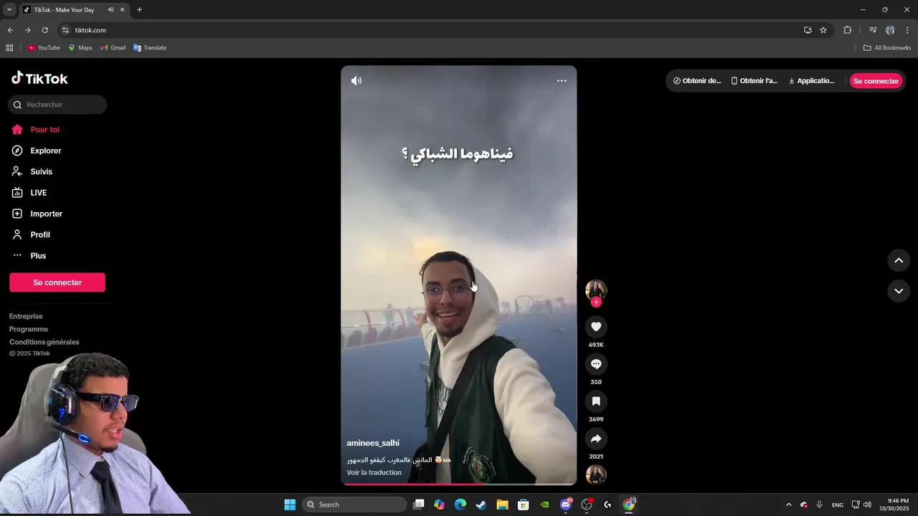Like the video with heart icon
The image size is (918, 516).
(596, 327)
